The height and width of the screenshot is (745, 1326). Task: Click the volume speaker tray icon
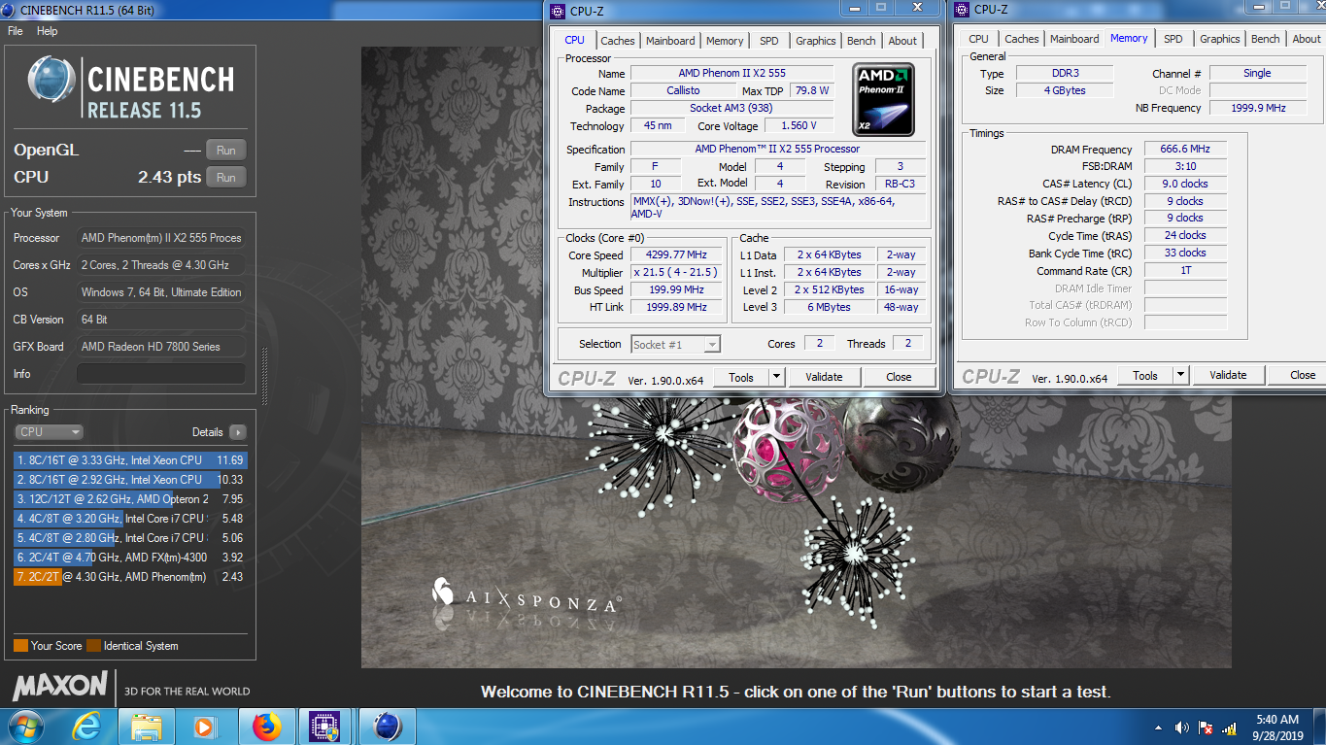pos(1182,727)
